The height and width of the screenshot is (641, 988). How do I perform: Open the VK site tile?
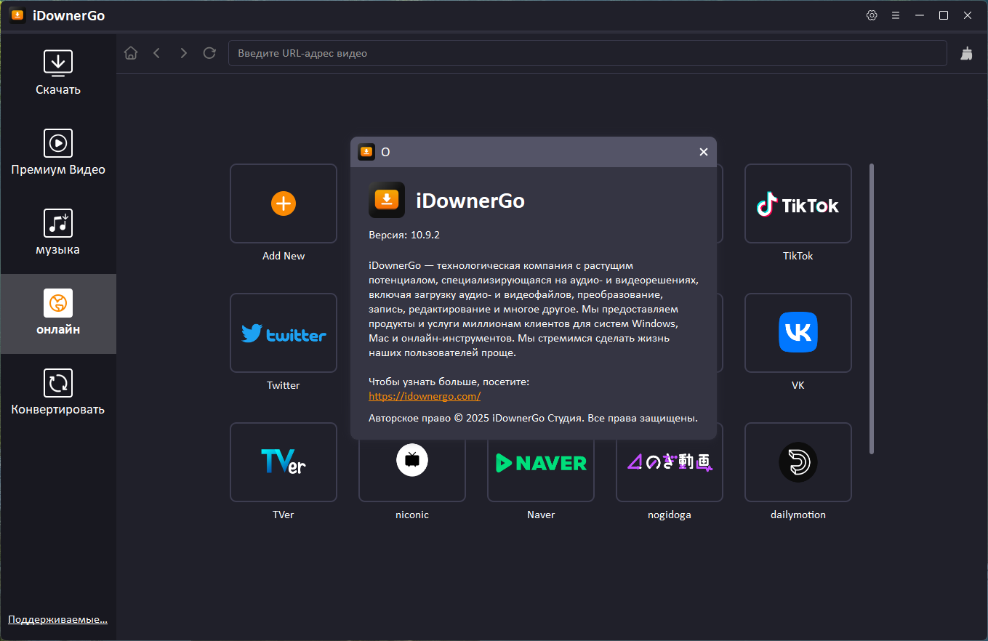[798, 333]
